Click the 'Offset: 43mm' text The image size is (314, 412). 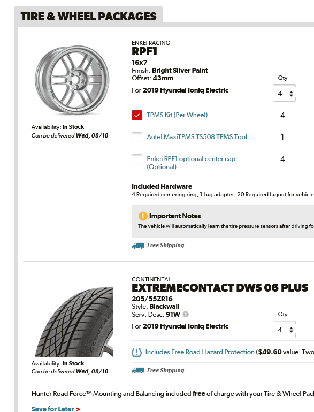[152, 78]
